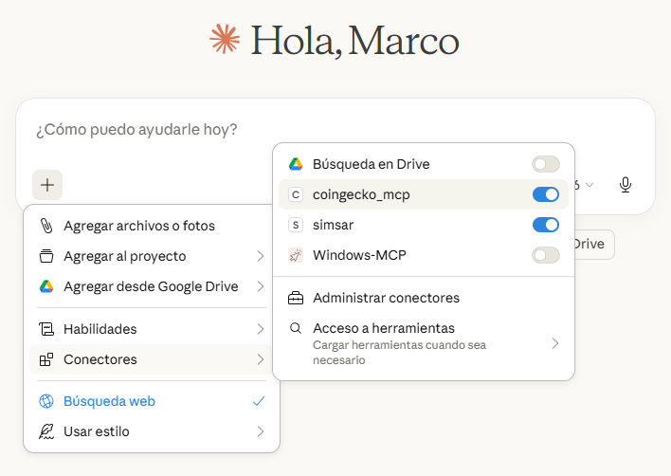Viewport: 671px width, 476px height.
Task: Click the partially hidden Drive chip button
Action: [x=594, y=244]
